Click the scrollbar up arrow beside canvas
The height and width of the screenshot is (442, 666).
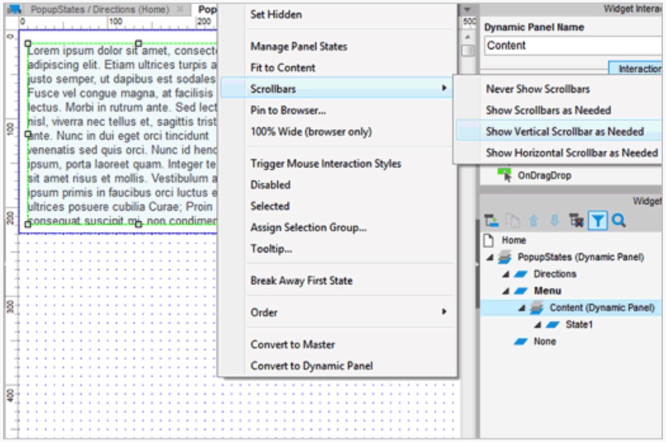(x=467, y=37)
